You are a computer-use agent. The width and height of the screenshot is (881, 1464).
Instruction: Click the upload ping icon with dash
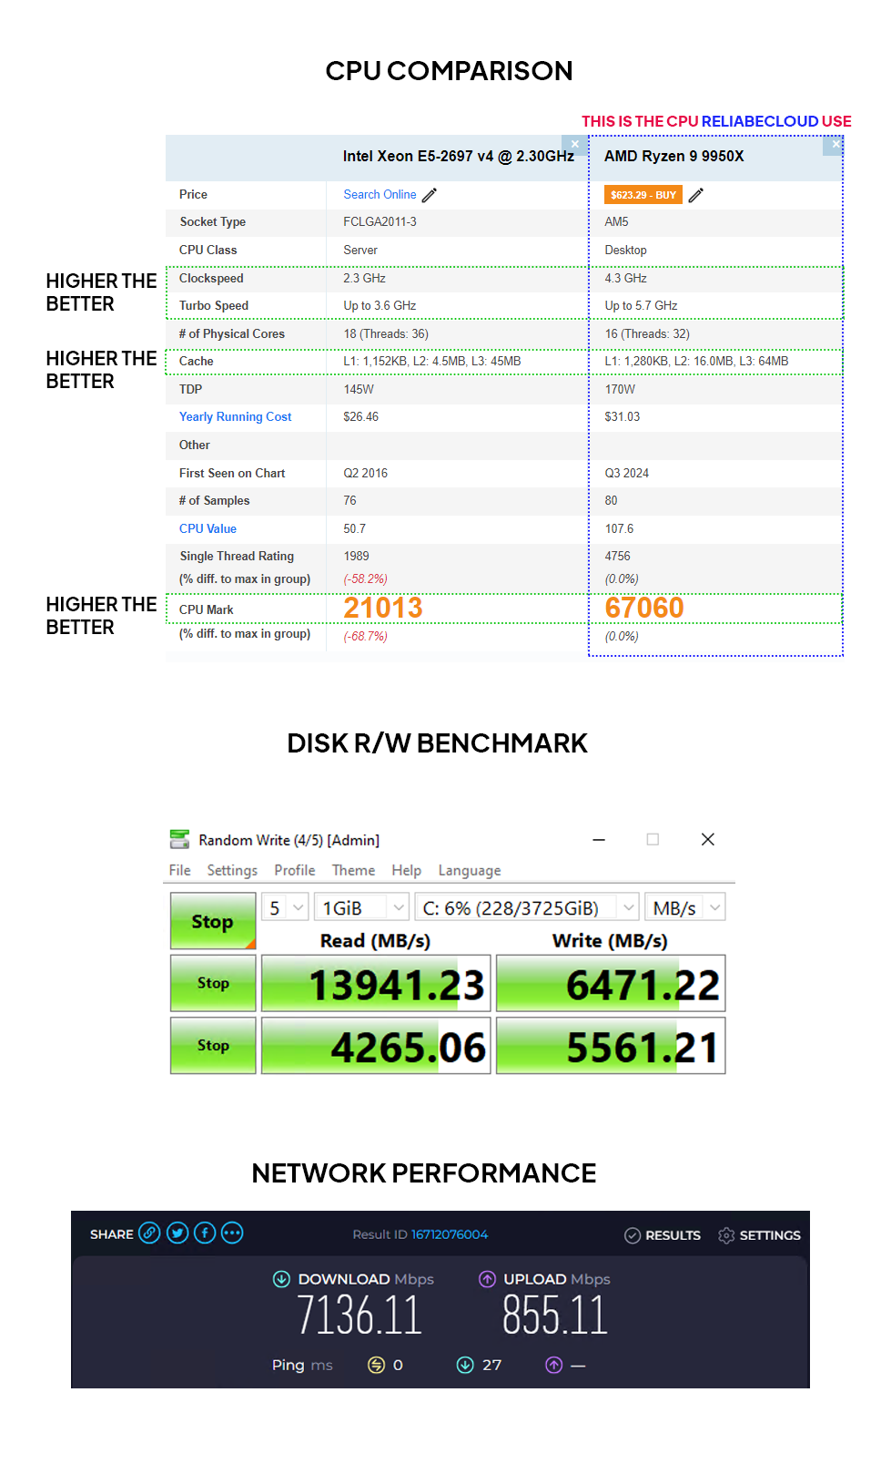(x=553, y=1365)
